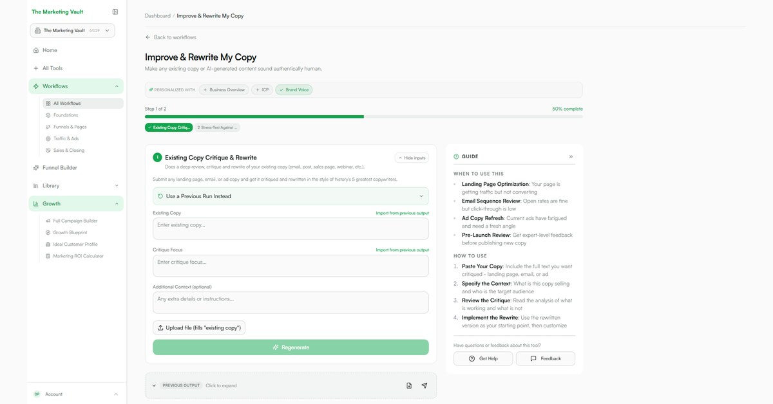
Task: Click the Home house icon
Action: [x=36, y=50]
